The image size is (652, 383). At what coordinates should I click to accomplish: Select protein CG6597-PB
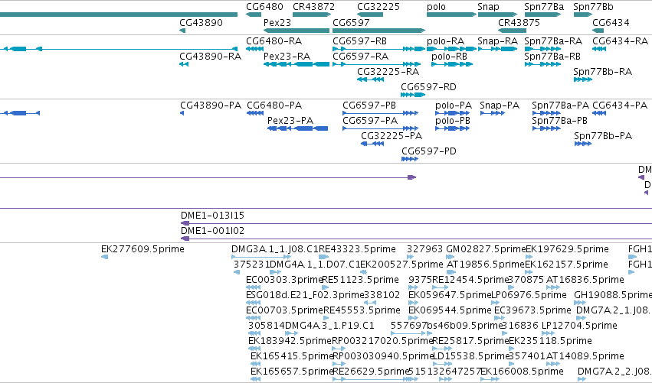click(369, 105)
